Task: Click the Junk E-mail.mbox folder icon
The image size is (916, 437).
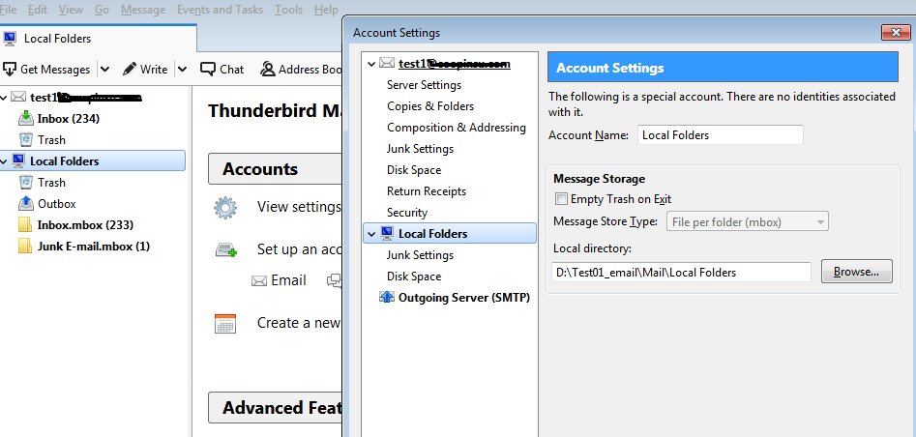Action: click(25, 246)
